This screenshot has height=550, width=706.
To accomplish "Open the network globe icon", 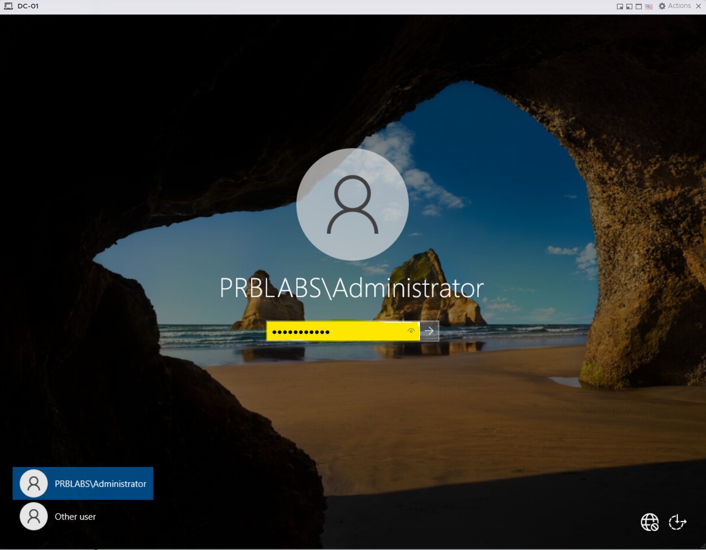I will point(649,522).
